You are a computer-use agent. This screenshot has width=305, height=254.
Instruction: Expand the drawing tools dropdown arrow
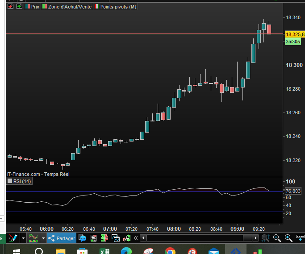(x=23, y=238)
